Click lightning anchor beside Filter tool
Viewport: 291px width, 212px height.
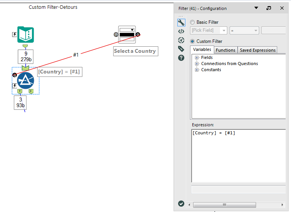15,86
